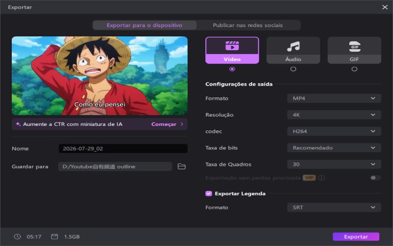Viewport: 393px width, 246px height.
Task: Click the Aumente a CTR banner text
Action: point(73,124)
